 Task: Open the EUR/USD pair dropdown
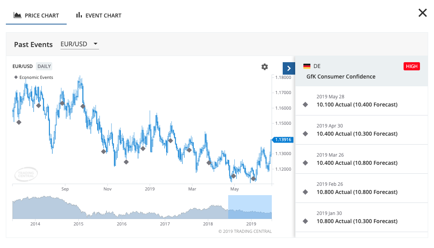[x=80, y=44]
